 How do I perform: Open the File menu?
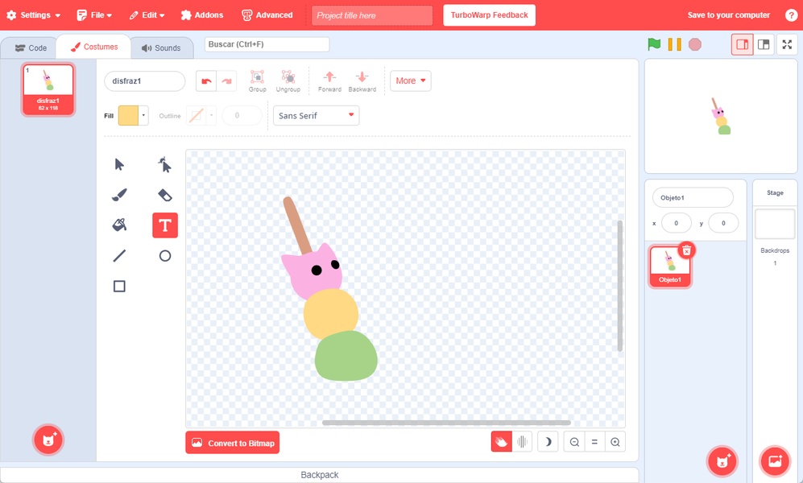[x=94, y=14]
